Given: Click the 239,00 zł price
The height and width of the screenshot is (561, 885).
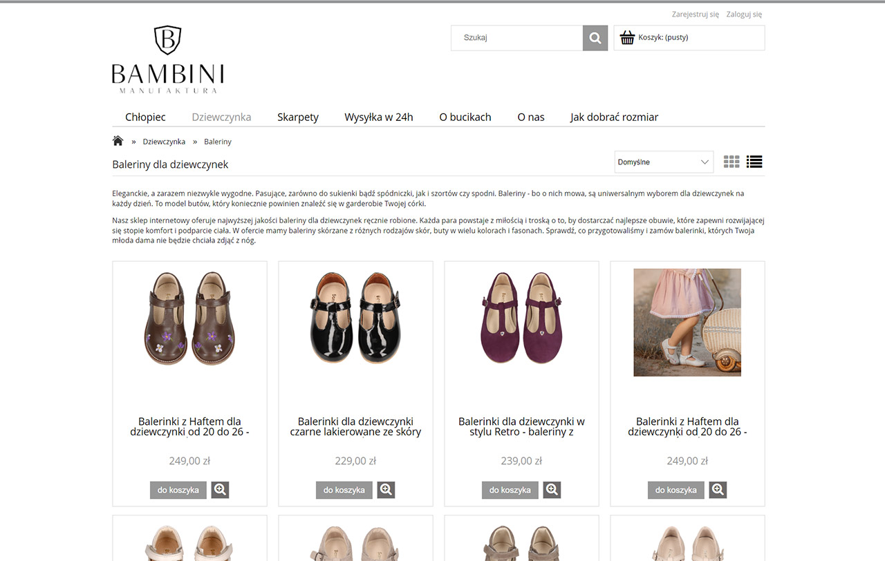Looking at the screenshot, I should (521, 461).
